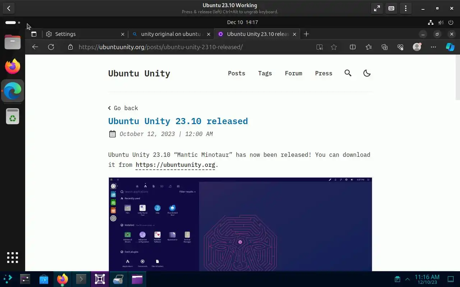Close the Ubuntu Unity 23.10 tab
The height and width of the screenshot is (287, 460).
point(294,34)
